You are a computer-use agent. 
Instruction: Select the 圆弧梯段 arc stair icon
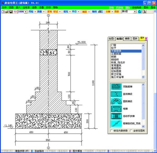[x=116, y=101]
